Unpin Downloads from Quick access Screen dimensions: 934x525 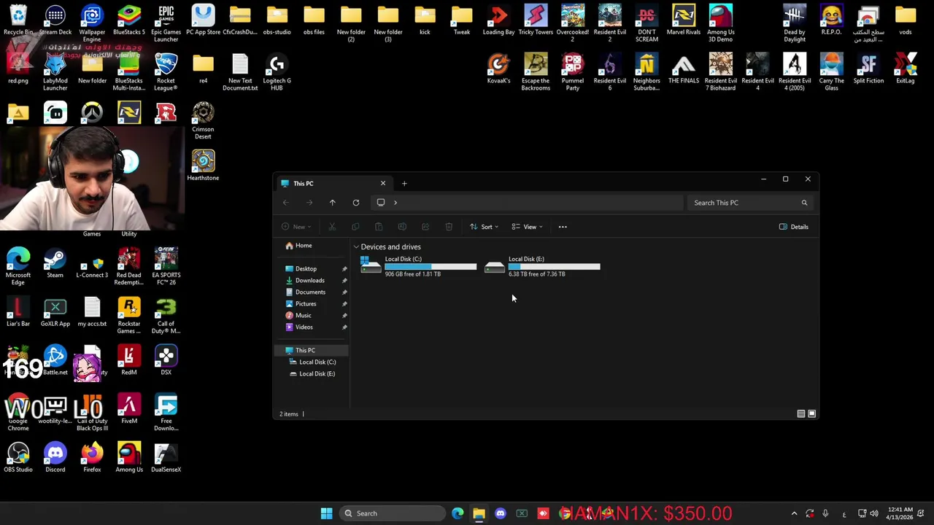[x=344, y=281]
